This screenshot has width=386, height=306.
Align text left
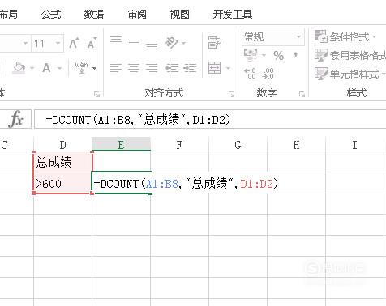coord(116,68)
